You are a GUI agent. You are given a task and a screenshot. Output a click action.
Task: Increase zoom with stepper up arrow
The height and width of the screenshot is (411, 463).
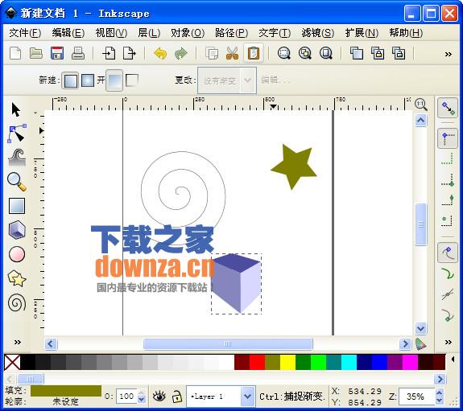point(440,393)
